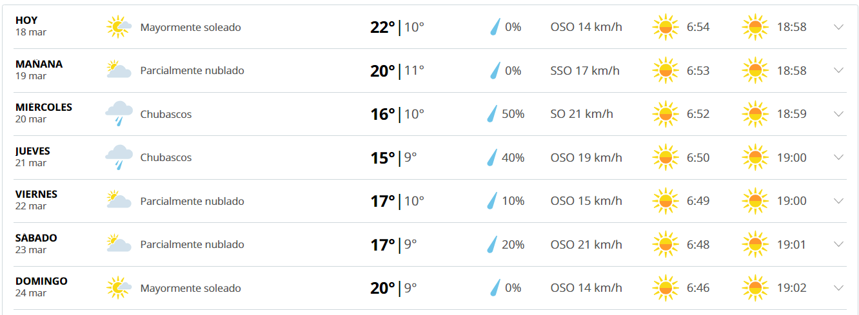Click the partly cloudy icon for Friday
Viewport: 859px width, 315px height.
pos(119,200)
